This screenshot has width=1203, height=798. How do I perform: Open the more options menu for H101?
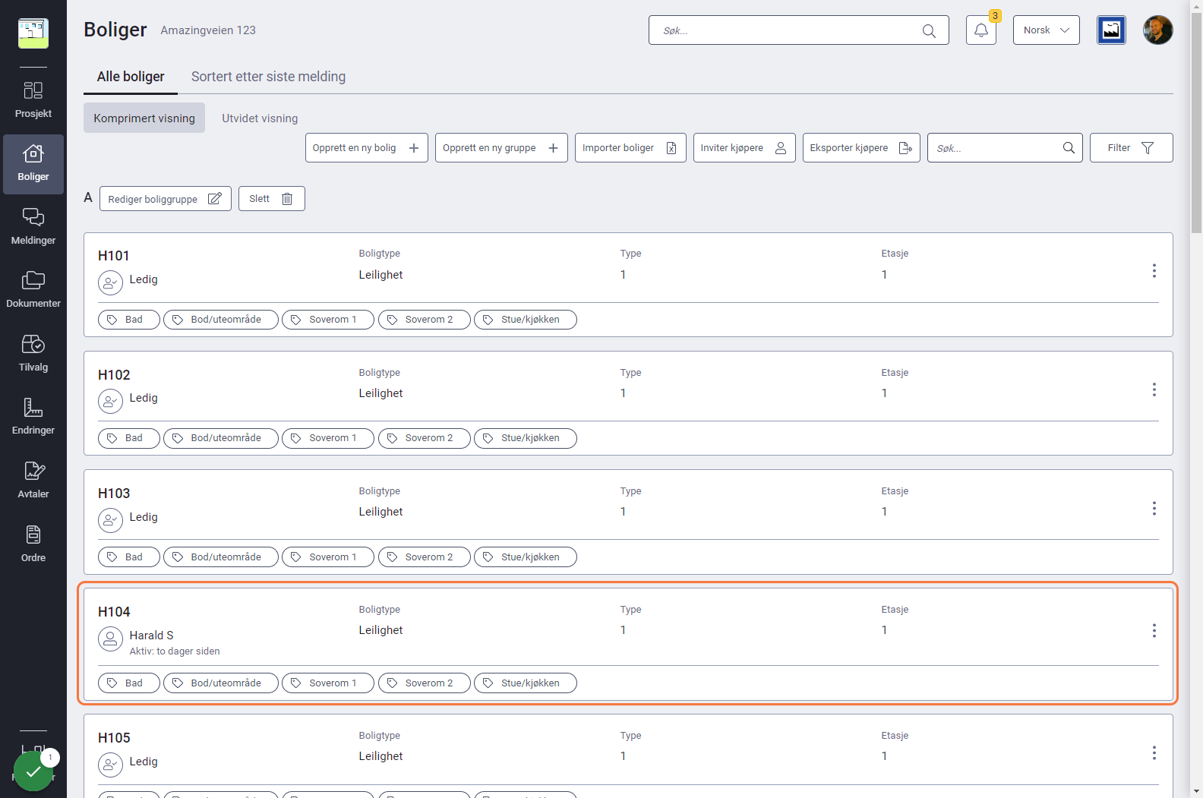pyautogui.click(x=1154, y=271)
